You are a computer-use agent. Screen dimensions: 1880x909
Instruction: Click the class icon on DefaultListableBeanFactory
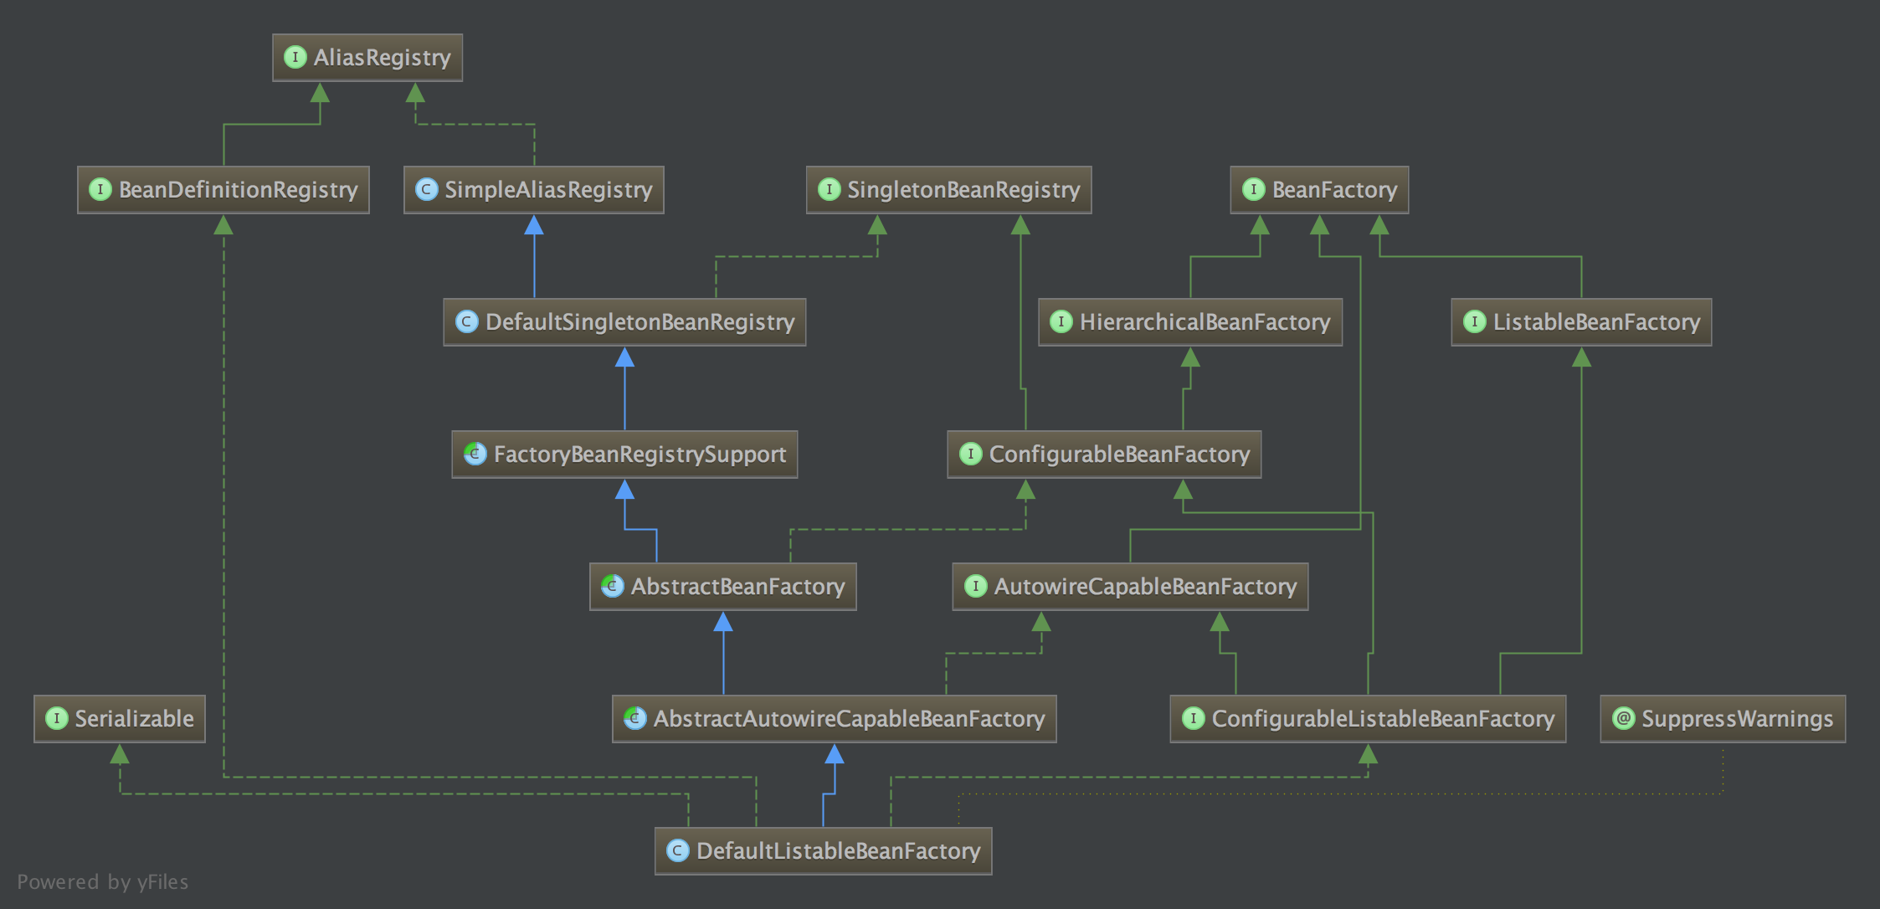click(677, 851)
